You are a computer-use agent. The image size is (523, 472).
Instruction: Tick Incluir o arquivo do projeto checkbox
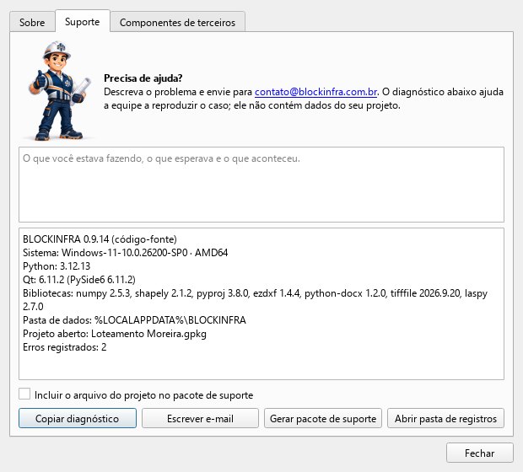(x=24, y=394)
